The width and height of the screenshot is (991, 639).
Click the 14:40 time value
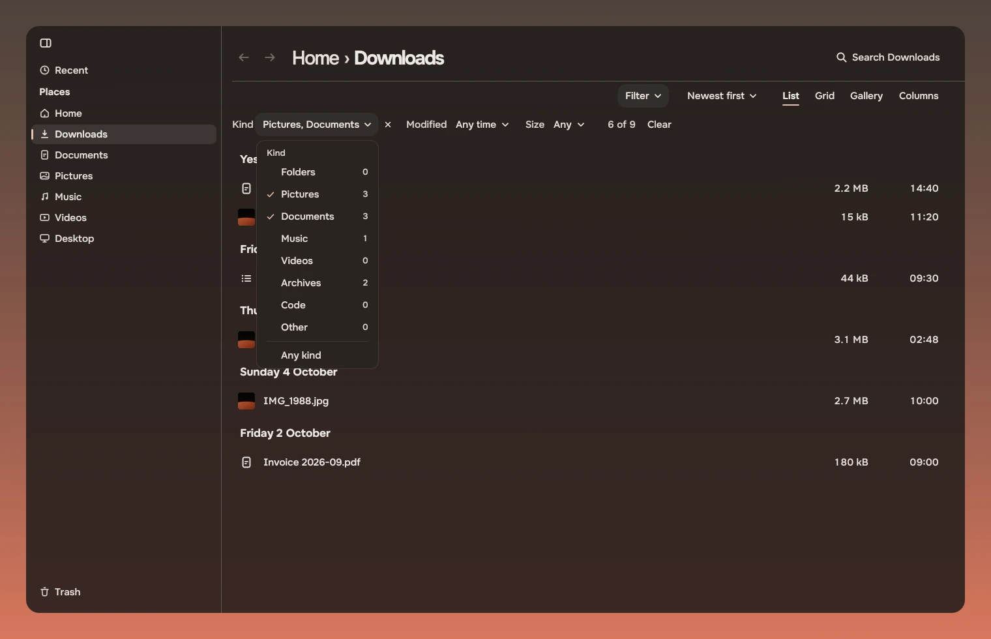tap(924, 188)
